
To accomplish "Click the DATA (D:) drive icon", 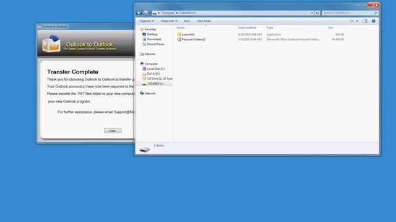I will coord(144,74).
